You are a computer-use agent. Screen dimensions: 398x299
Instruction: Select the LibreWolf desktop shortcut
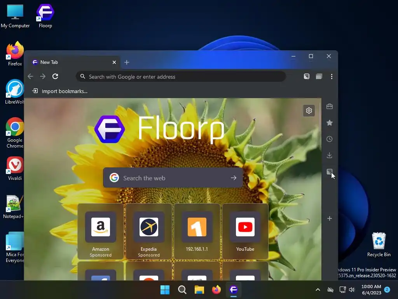click(14, 92)
